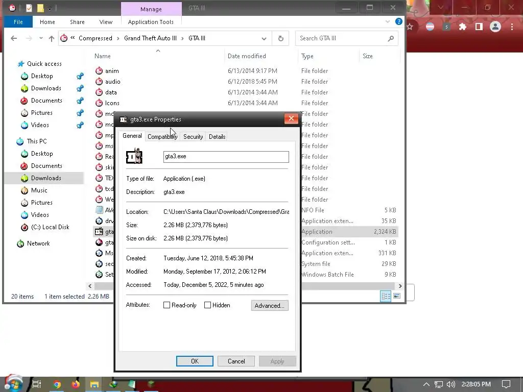Open the Share ribbon tab

coord(77,22)
